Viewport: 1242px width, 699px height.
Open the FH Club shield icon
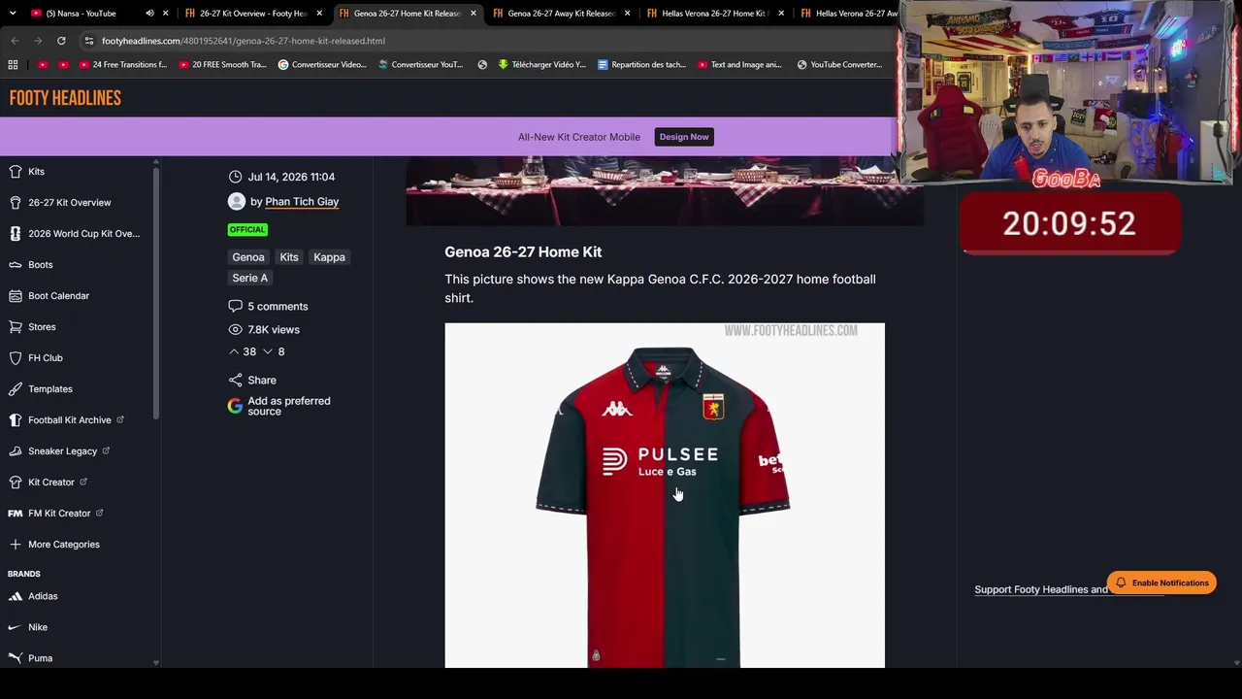point(15,358)
